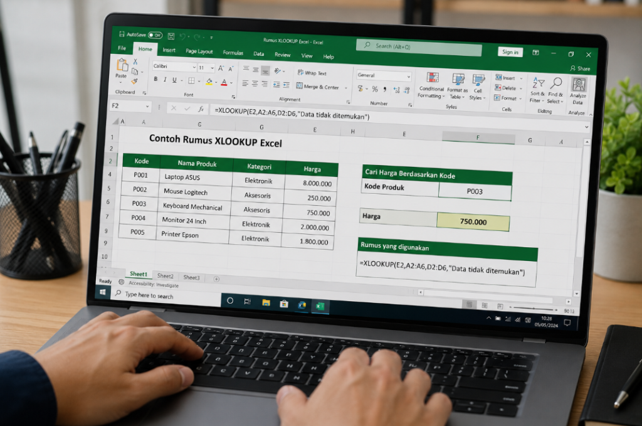Open the General number format dropdown

[x=408, y=77]
